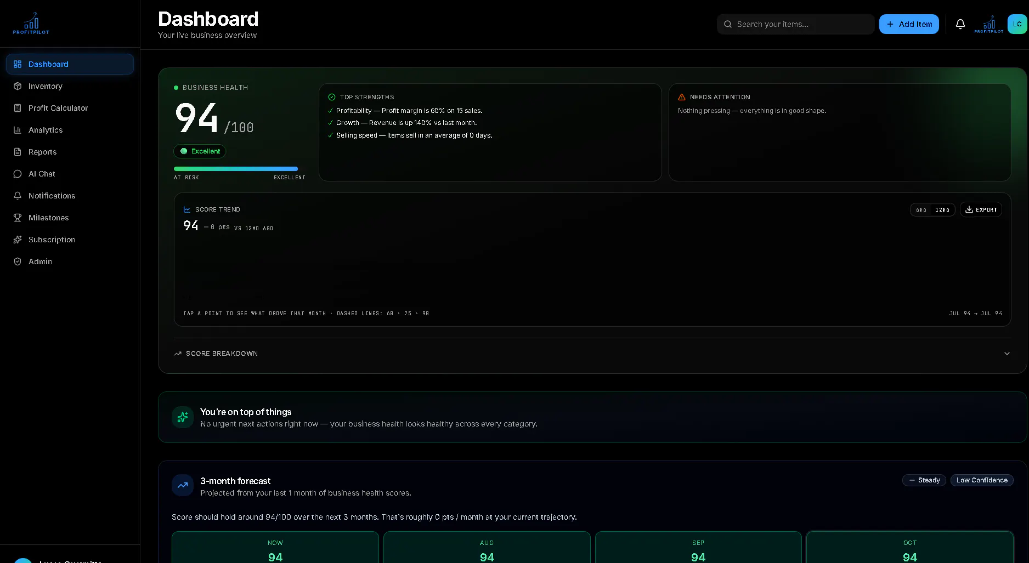
Task: Click the Add Item button
Action: [909, 24]
